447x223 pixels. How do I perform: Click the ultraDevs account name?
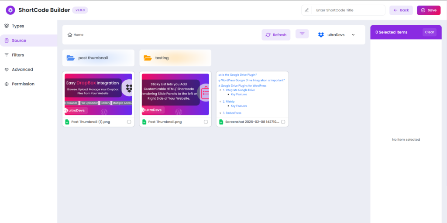(x=336, y=35)
